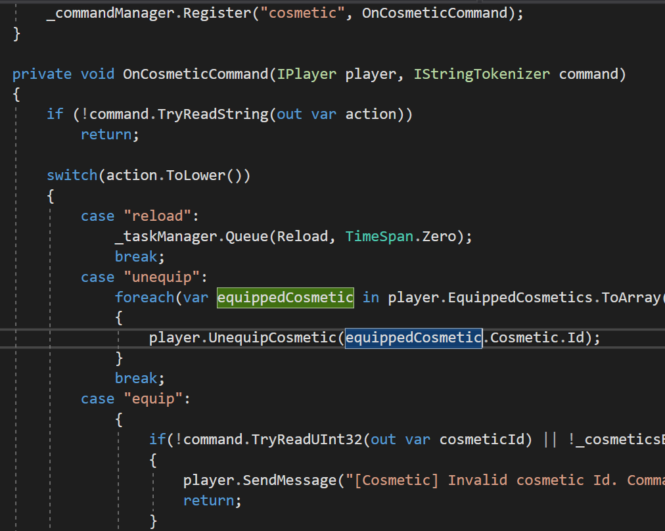Click the TryReadString method call
Viewport: 665px width, 531px height.
212,114
